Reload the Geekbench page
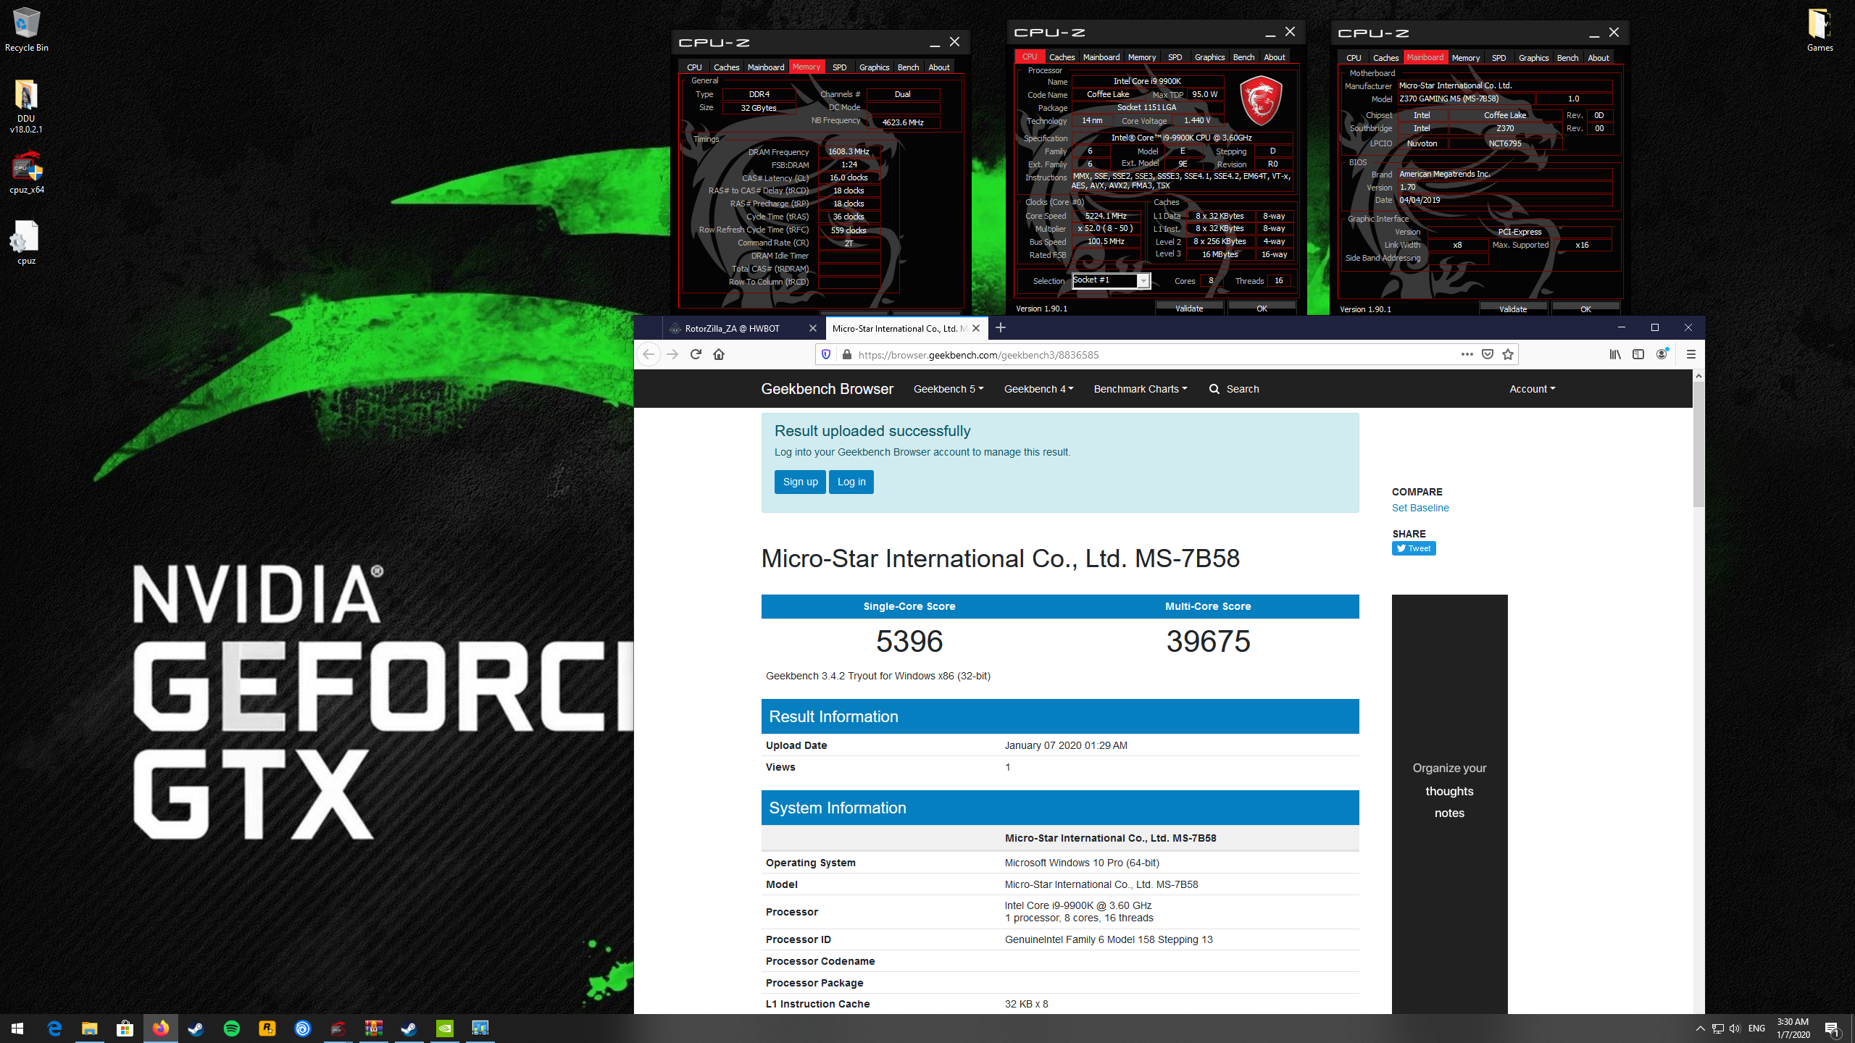The width and height of the screenshot is (1855, 1043). (696, 354)
